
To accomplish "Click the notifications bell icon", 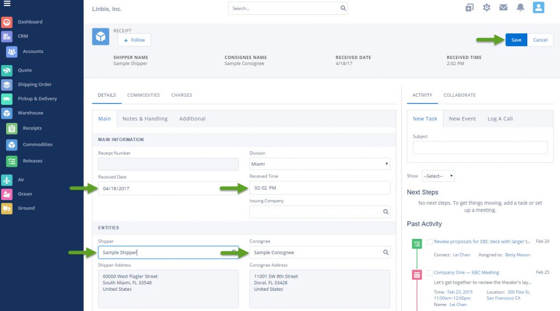I will [521, 8].
